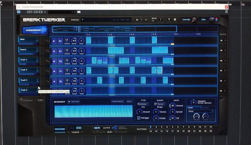Play the Track 4 preview button
The width and height of the screenshot is (251, 145).
54,71
